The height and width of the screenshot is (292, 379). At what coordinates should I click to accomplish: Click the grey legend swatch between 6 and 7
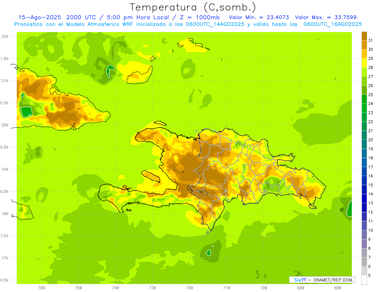364,262
